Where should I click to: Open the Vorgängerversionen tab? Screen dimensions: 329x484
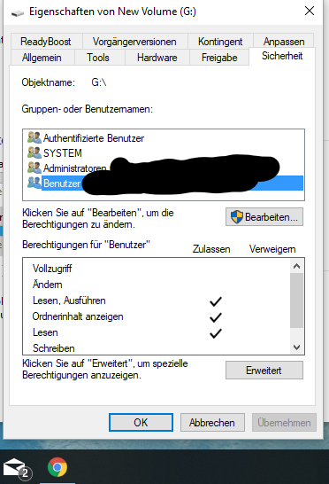[x=134, y=42]
